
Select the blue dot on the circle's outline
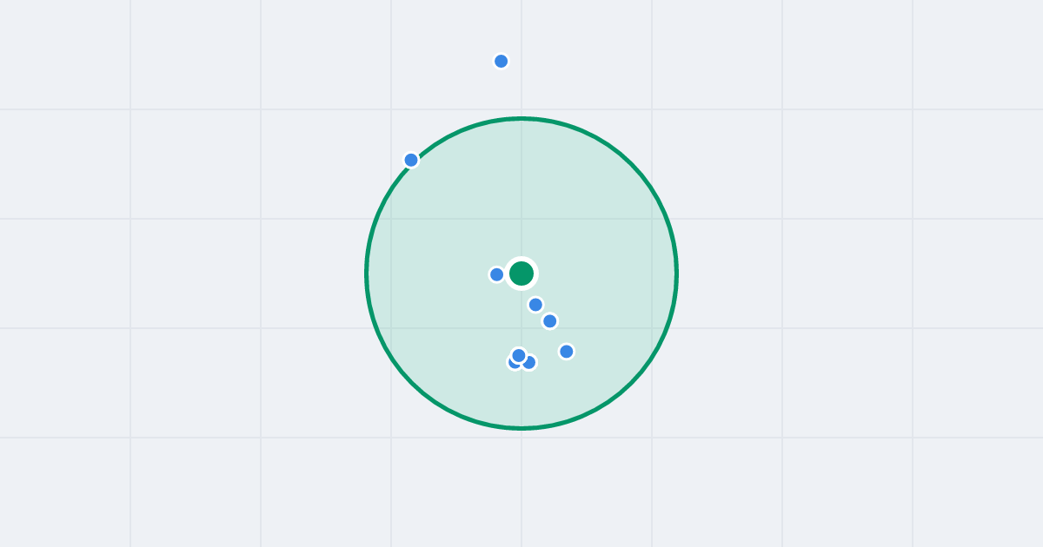(x=411, y=160)
